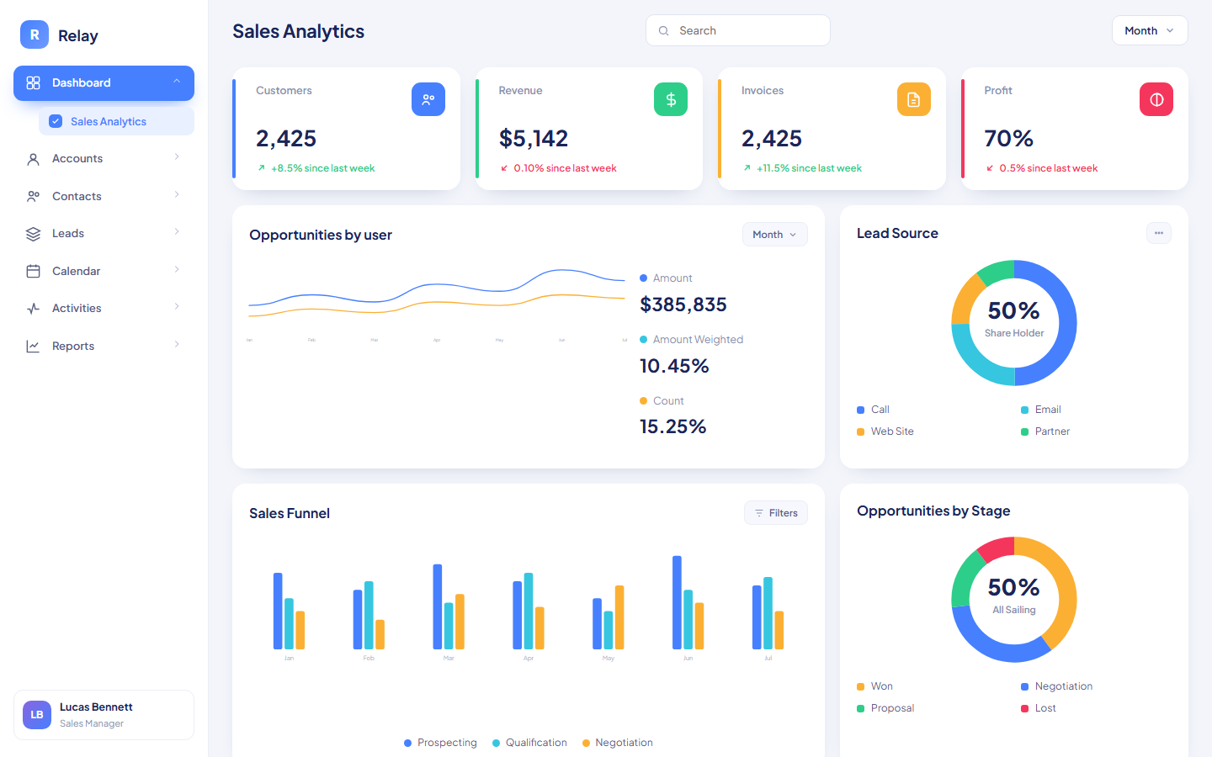Screen dimensions: 1212x757
Task: Click Negotiation blue swatch in Stage legend
Action: 1025,686
